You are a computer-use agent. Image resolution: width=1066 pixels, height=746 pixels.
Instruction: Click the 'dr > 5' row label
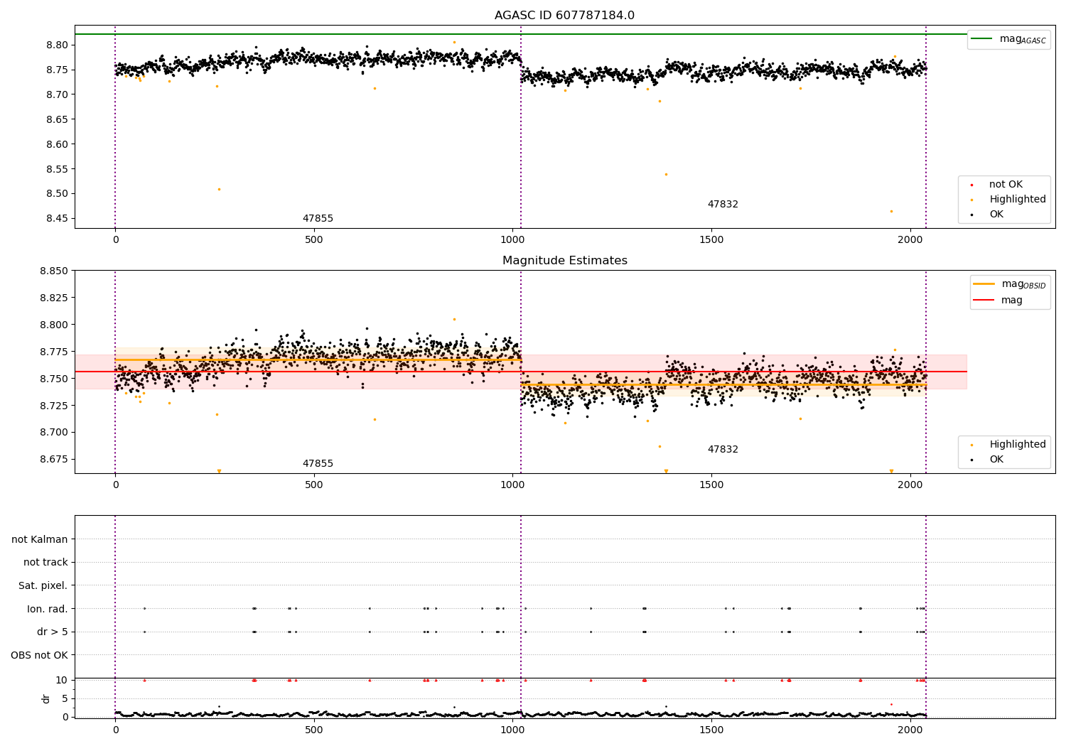[x=53, y=632]
